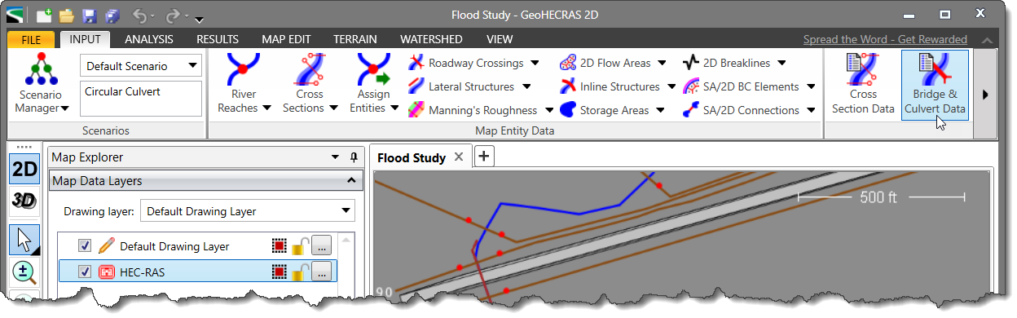The height and width of the screenshot is (318, 1017).
Task: Open the FILE tab
Action: tap(32, 39)
